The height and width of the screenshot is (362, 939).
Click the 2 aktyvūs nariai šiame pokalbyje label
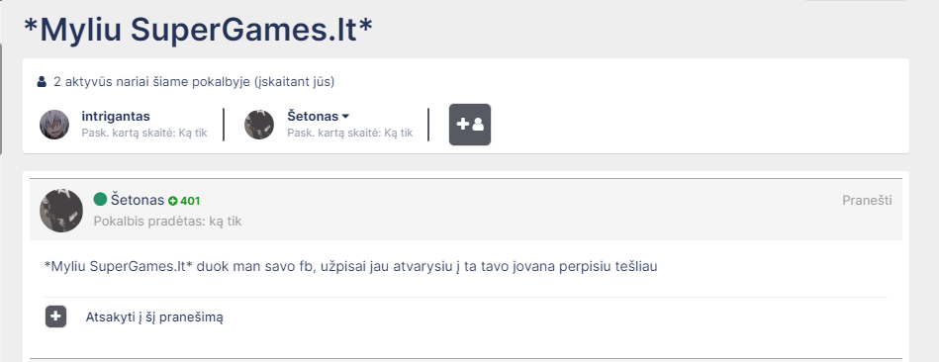(194, 81)
